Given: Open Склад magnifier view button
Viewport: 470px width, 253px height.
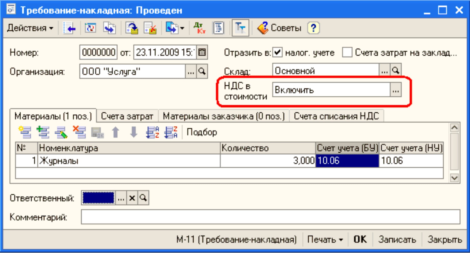Looking at the screenshot, I should point(396,70).
